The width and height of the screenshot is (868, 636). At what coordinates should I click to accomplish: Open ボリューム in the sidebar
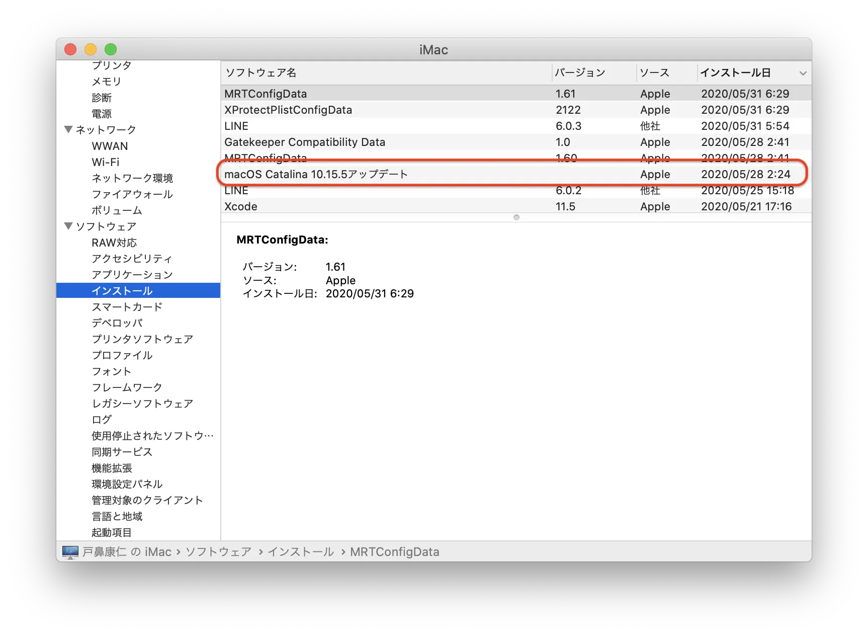pos(117,210)
